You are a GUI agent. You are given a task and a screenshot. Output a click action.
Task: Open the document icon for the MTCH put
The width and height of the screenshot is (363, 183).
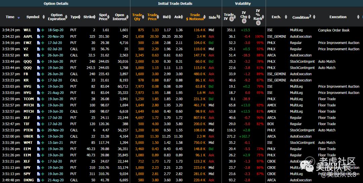coord(38,105)
